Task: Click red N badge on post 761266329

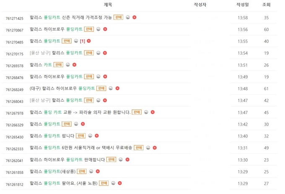Action: point(83,124)
